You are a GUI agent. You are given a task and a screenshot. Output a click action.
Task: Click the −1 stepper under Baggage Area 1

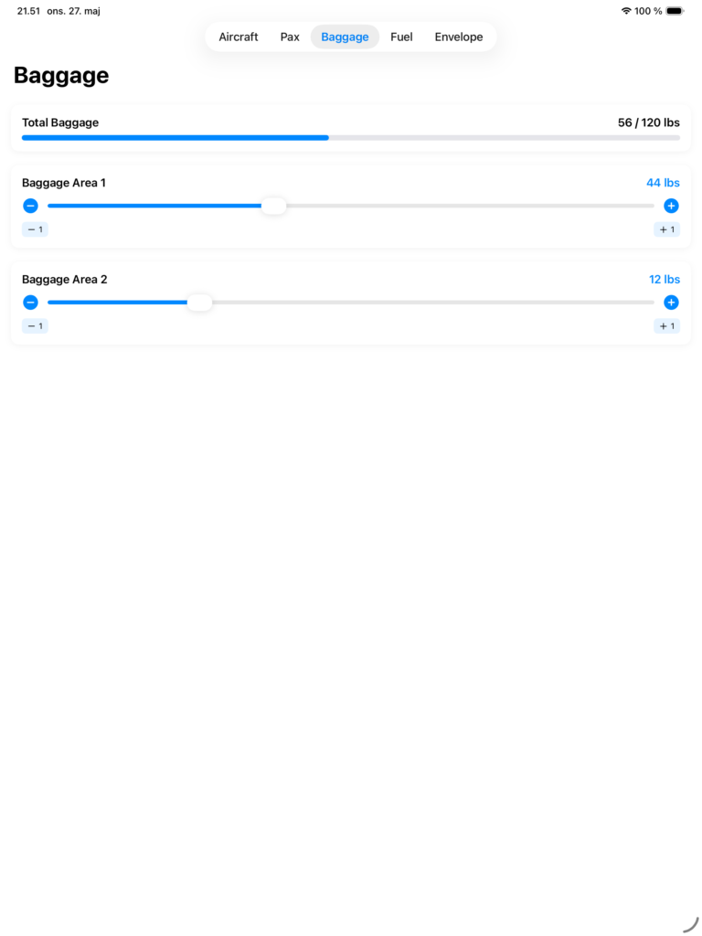coord(36,229)
